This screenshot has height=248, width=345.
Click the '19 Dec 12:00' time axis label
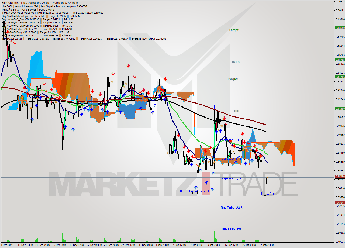[77, 245]
